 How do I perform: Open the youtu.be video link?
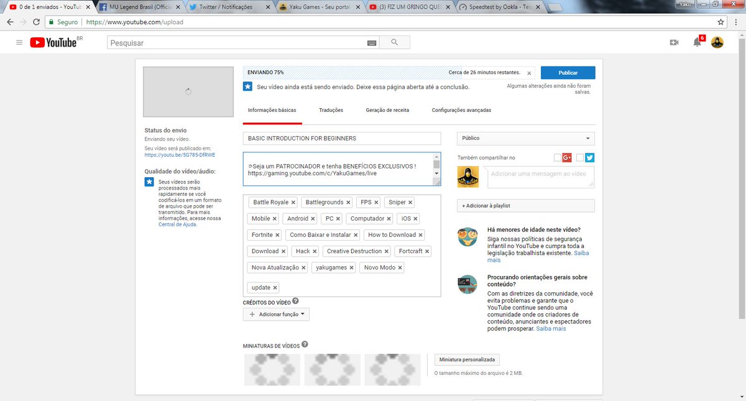coord(180,155)
